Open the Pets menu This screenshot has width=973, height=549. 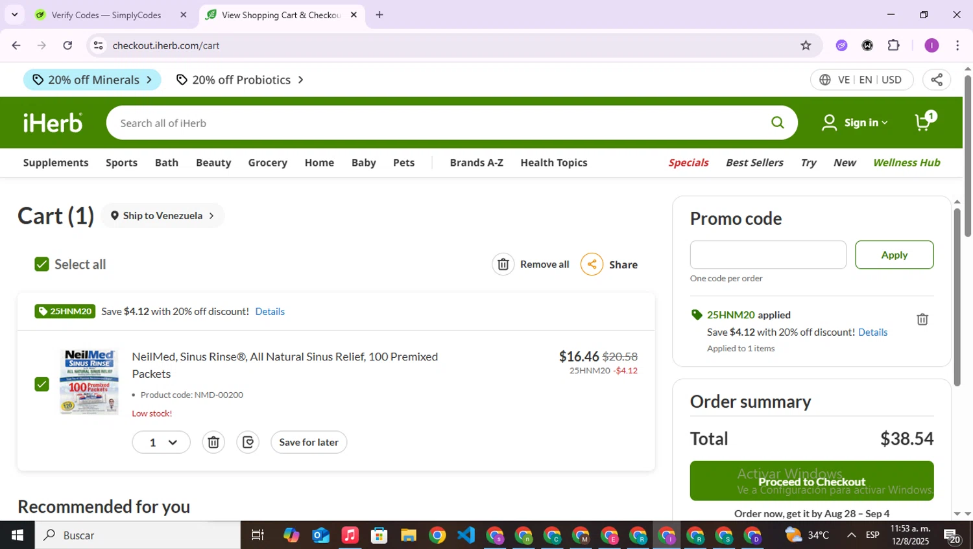403,163
